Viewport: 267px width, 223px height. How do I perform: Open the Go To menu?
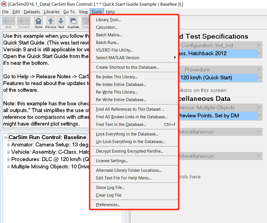[69, 12]
